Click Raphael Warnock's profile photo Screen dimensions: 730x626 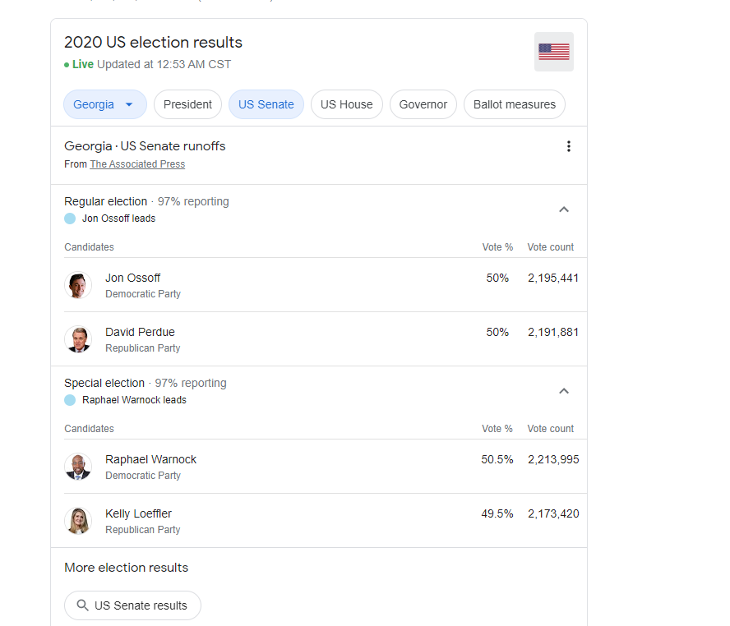(x=78, y=467)
